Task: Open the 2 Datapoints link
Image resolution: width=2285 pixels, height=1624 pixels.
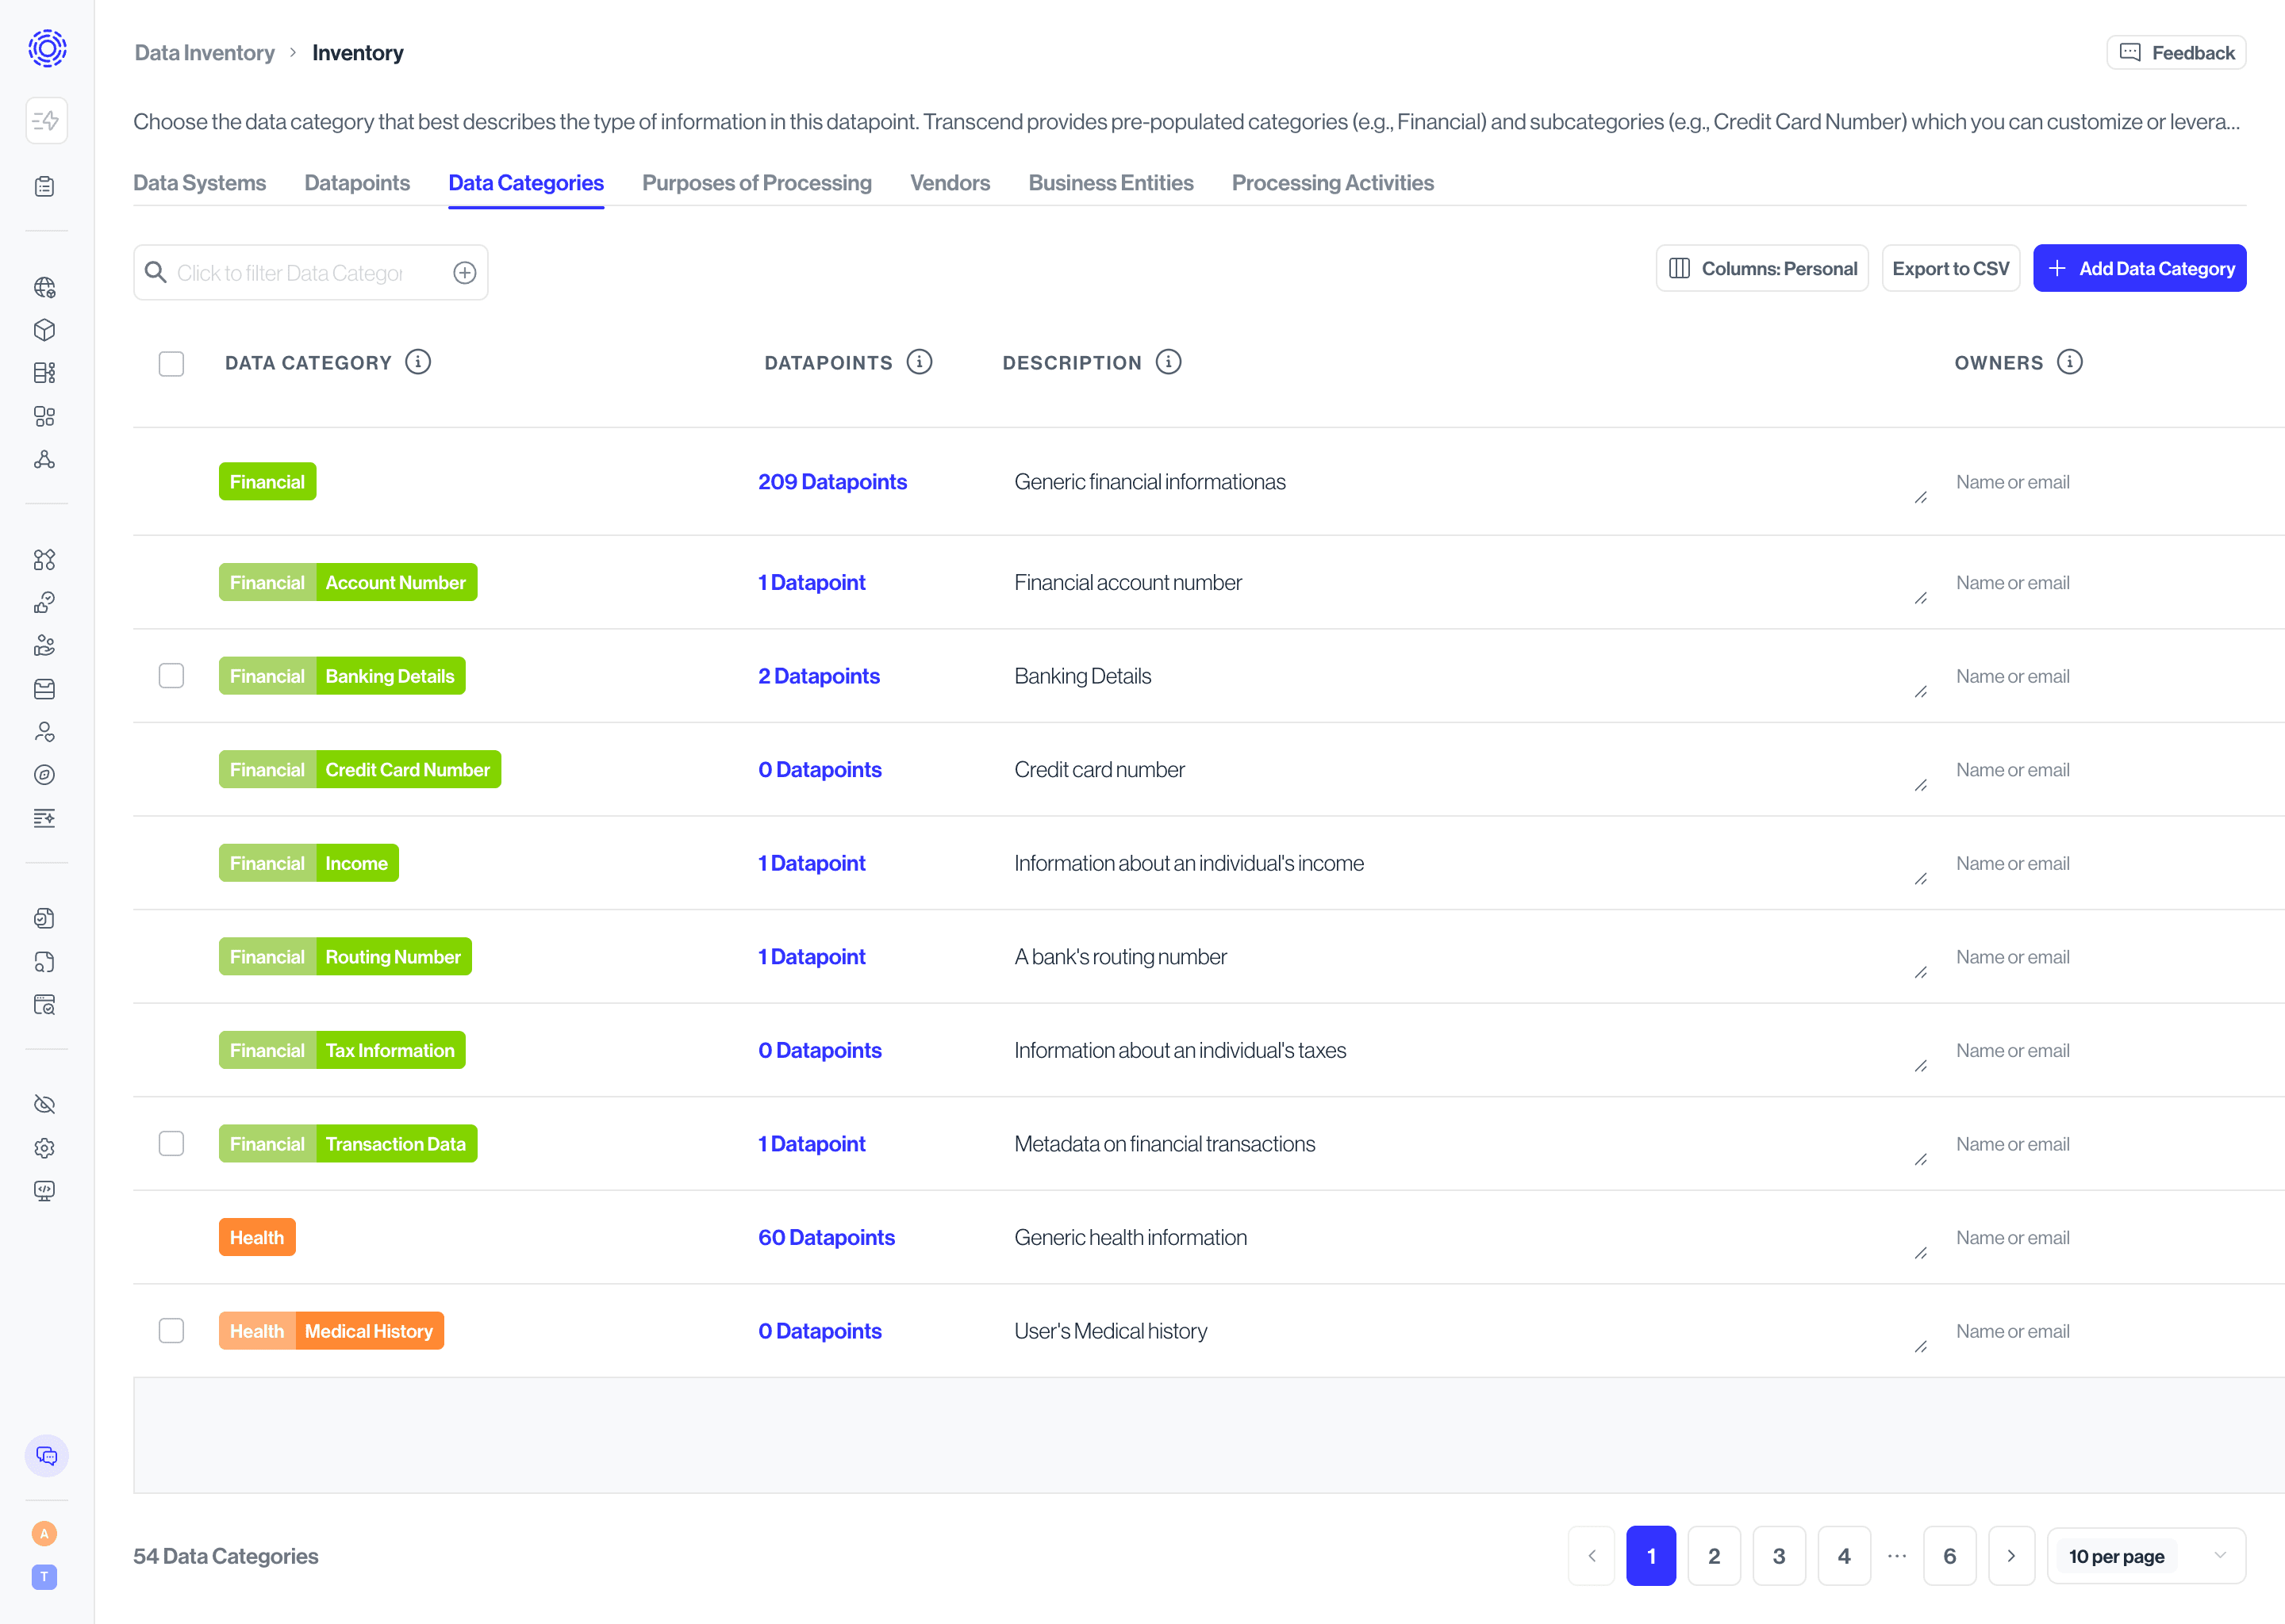Action: pyautogui.click(x=818, y=676)
